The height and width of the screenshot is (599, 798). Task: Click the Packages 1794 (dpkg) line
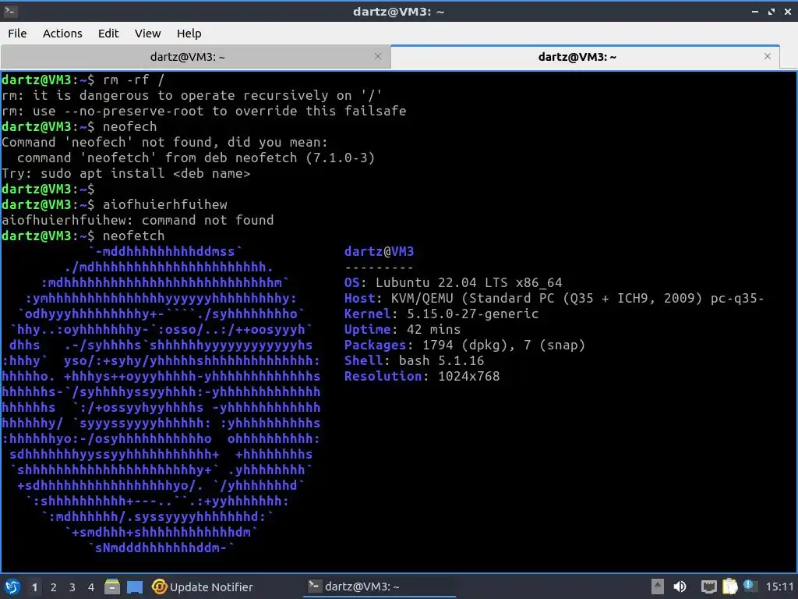[x=464, y=346]
